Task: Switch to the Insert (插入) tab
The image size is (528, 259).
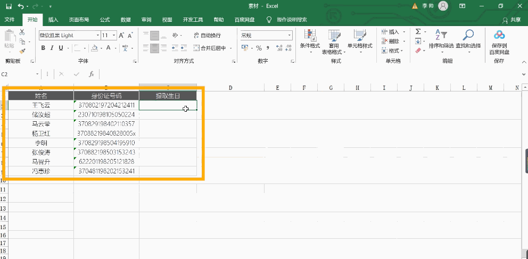Action: coord(53,20)
